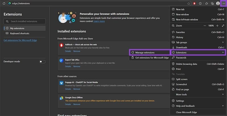
Task: Click Search installed extensions field
Action: pos(25,21)
